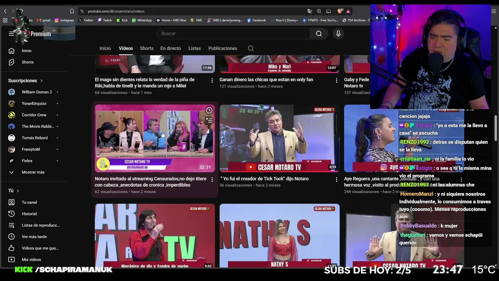Viewport: 499px width, 281px height.
Task: Play the Nathy S video thumbnail
Action: [x=280, y=236]
